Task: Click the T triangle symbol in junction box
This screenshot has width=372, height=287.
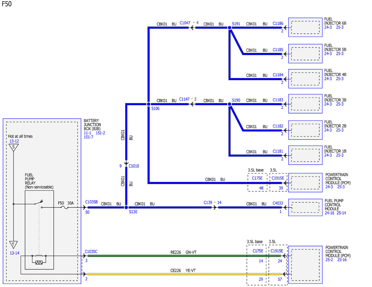Action: coord(14,245)
